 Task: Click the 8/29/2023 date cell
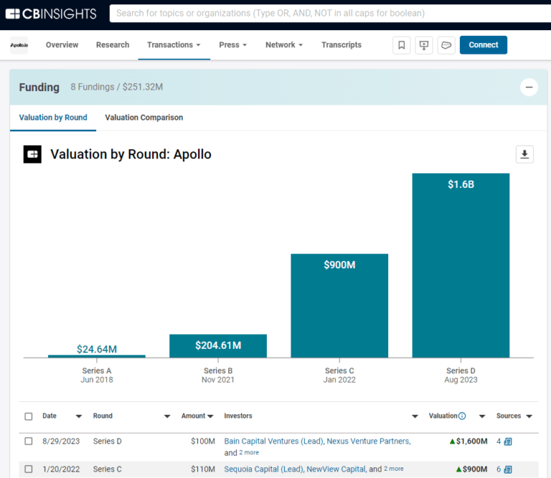click(61, 441)
